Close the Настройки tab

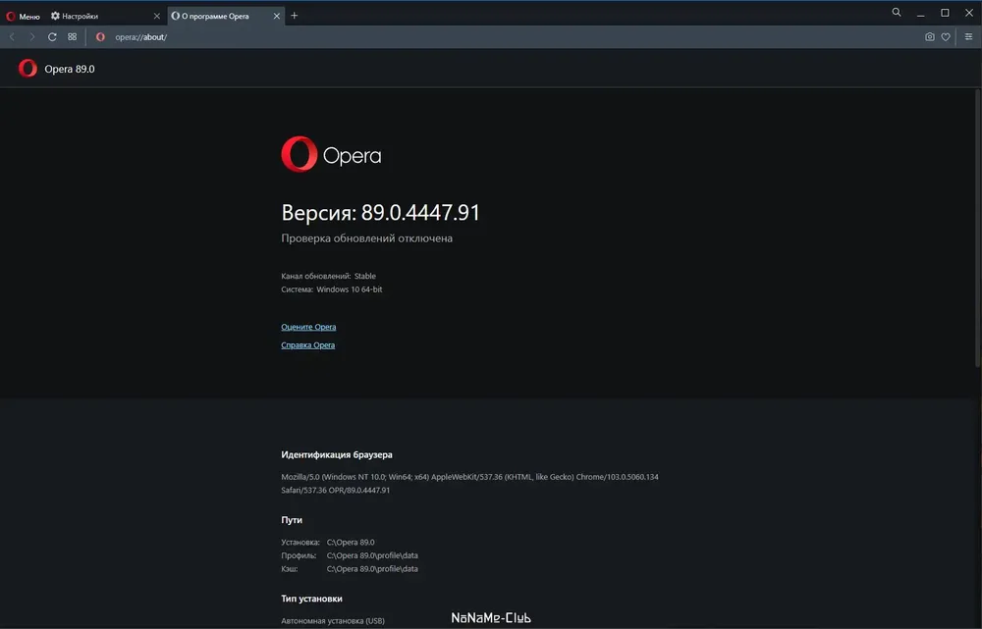tap(156, 16)
